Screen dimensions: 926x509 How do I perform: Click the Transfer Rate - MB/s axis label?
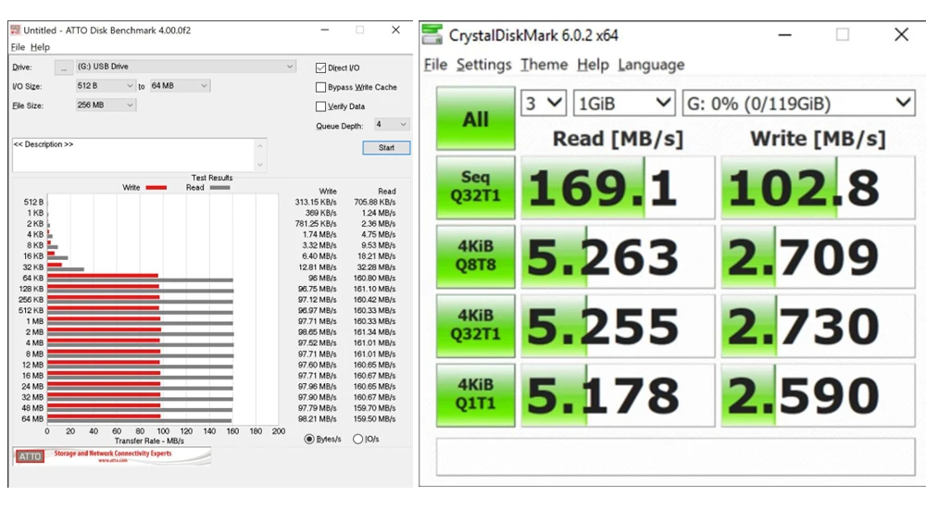[x=149, y=441]
